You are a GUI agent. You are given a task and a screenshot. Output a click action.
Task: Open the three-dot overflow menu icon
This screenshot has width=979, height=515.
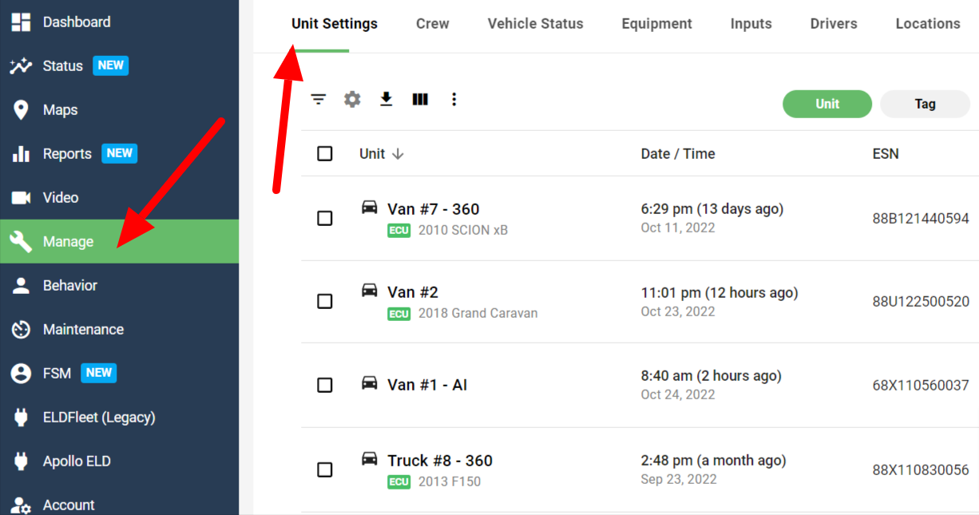pos(454,99)
